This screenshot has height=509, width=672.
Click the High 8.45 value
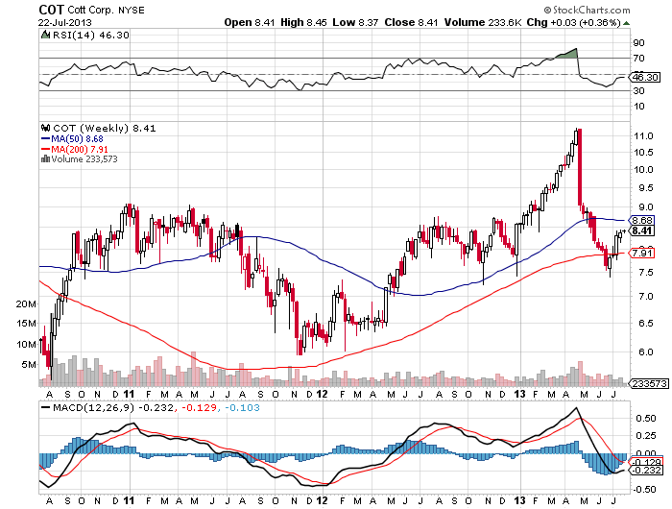pos(303,22)
